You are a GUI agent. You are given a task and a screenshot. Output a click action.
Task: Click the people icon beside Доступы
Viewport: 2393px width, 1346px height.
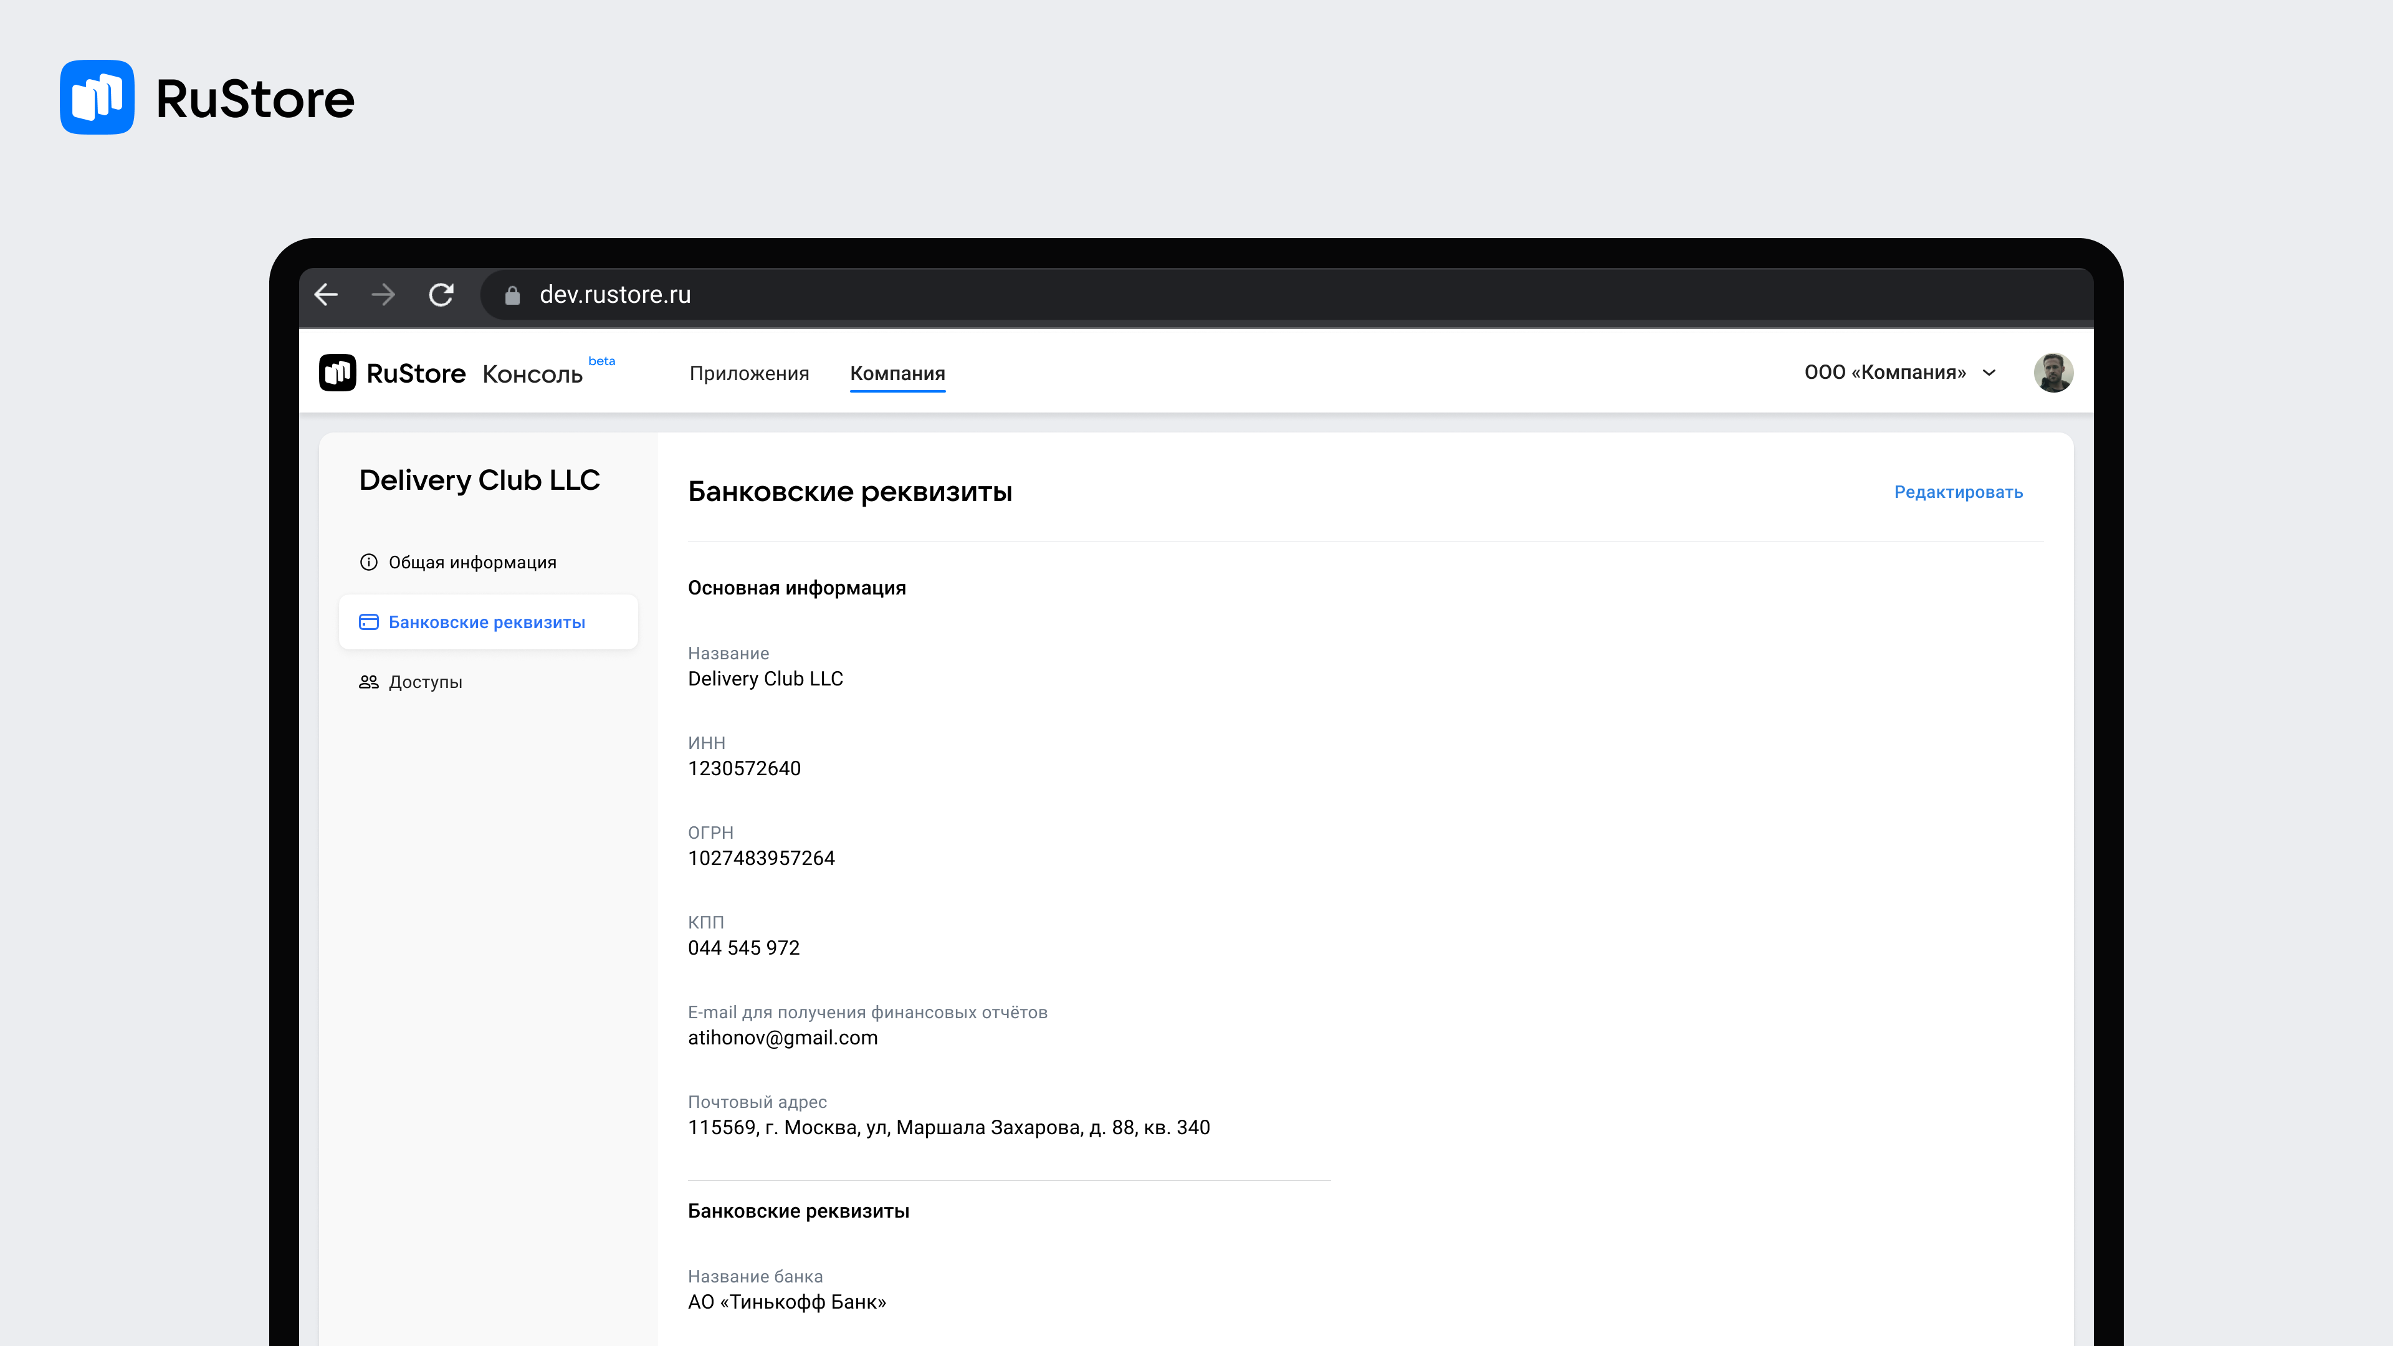[369, 682]
